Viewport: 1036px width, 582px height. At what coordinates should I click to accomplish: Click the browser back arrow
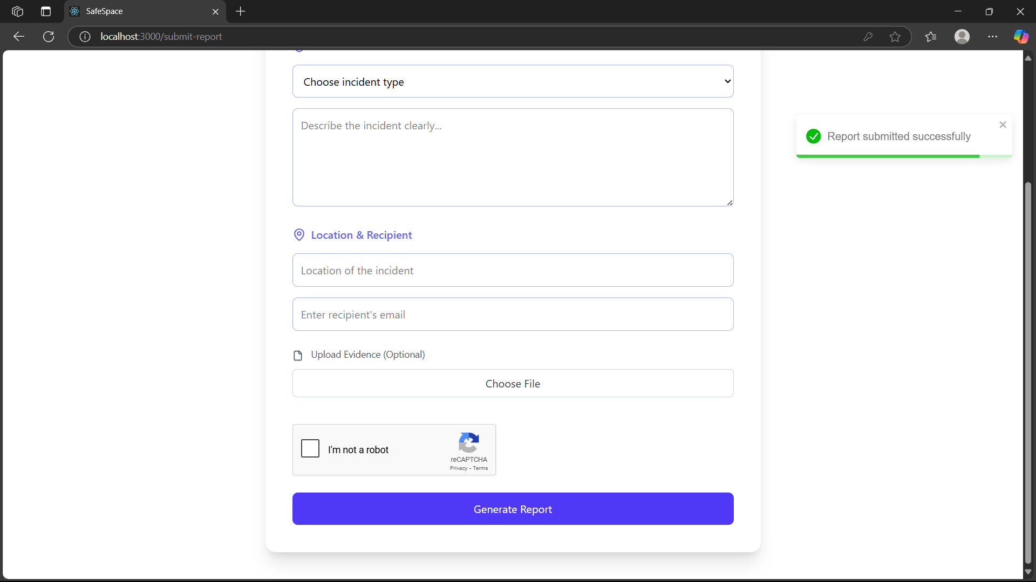[19, 37]
